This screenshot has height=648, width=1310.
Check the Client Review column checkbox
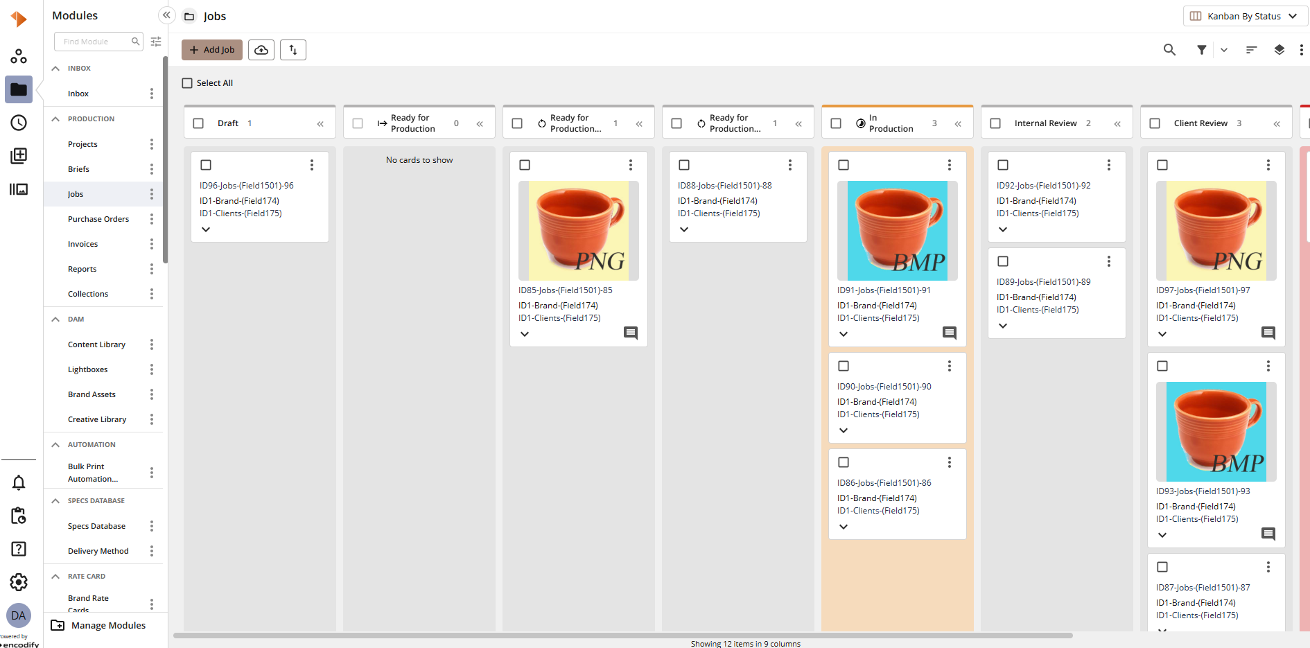click(1155, 123)
